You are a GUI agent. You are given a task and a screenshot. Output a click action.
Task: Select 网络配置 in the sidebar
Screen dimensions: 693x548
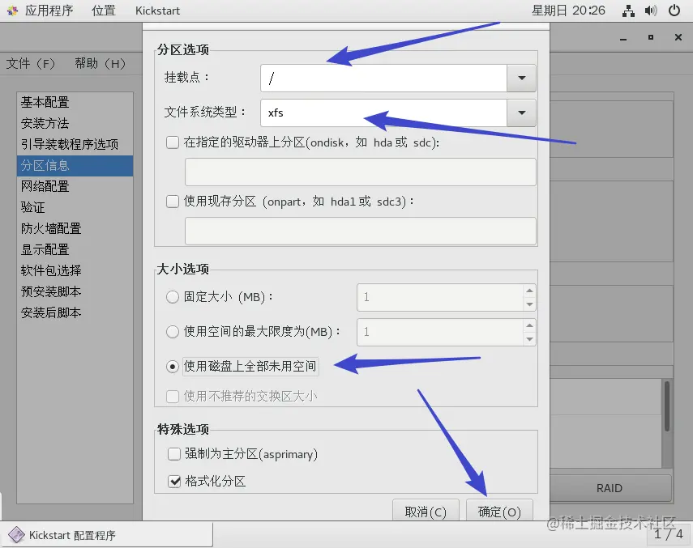tap(75, 187)
